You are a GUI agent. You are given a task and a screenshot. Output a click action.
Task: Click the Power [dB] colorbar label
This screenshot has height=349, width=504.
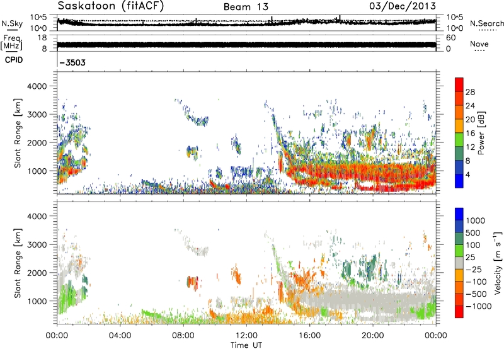[x=481, y=133]
